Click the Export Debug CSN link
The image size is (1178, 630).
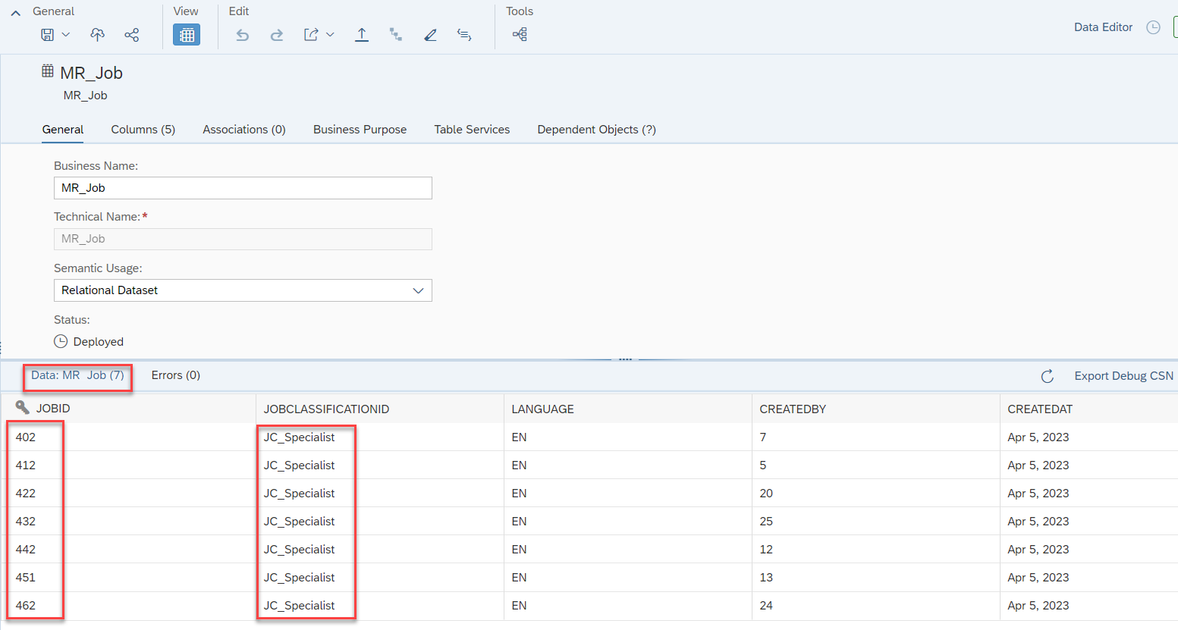pyautogui.click(x=1123, y=376)
